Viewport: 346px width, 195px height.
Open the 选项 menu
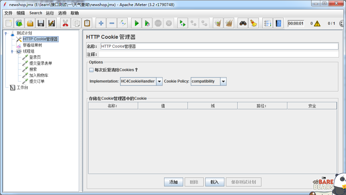pyautogui.click(x=62, y=13)
